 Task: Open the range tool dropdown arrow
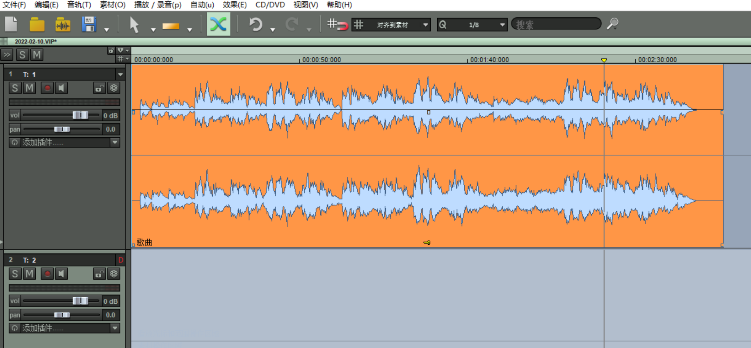[189, 30]
